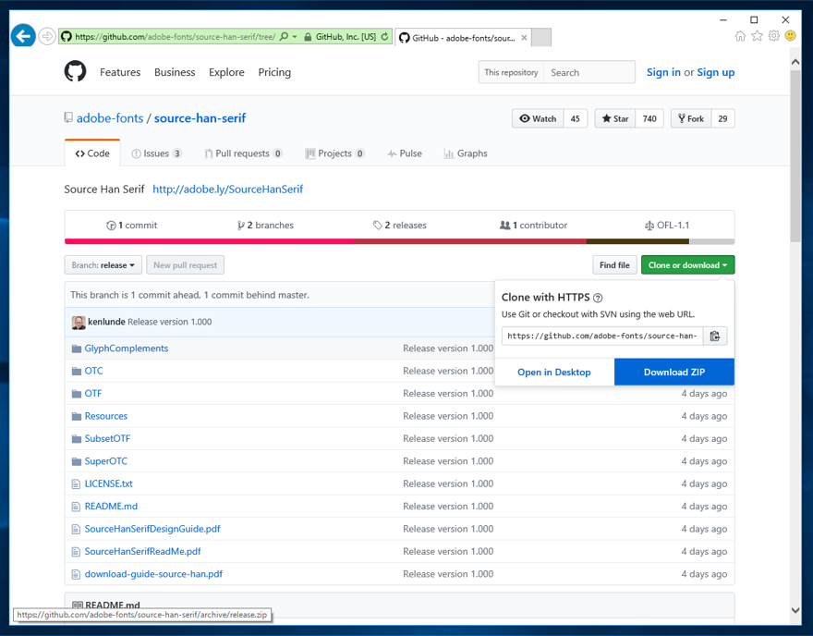Open the Code tab
813x636 pixels.
[92, 153]
